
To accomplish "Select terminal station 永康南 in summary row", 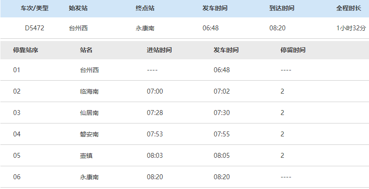I will click(145, 29).
